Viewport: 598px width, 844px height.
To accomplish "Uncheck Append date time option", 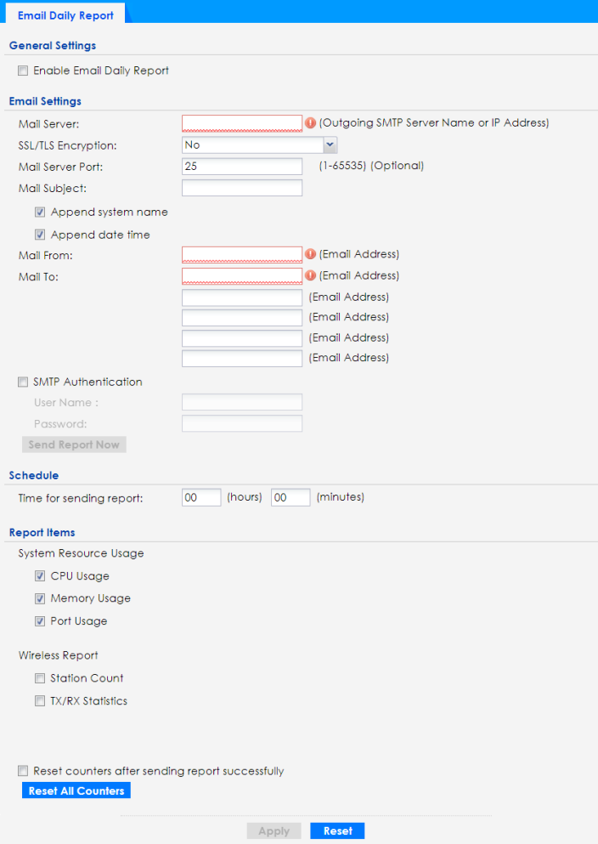I will point(40,235).
